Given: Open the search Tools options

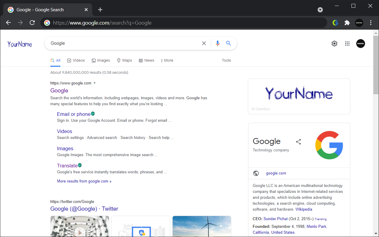Looking at the screenshot, I should pos(226,60).
